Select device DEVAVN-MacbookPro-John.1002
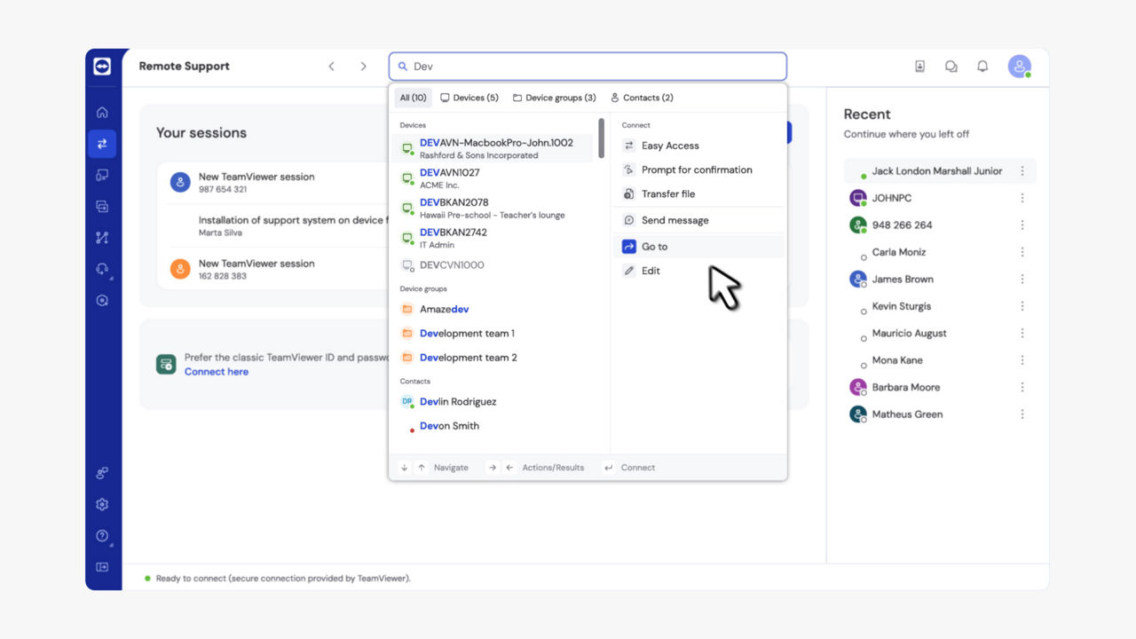Viewport: 1136px width, 639px height. coord(493,148)
